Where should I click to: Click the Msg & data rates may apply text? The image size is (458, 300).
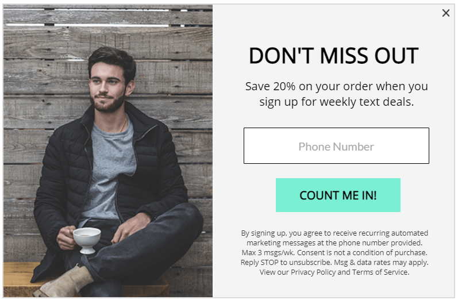click(381, 262)
